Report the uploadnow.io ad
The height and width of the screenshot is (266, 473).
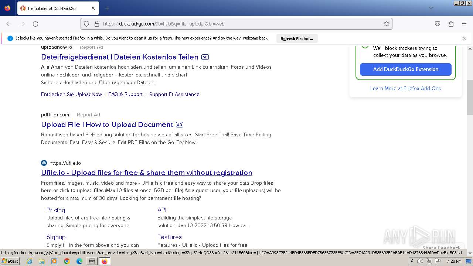click(x=91, y=47)
